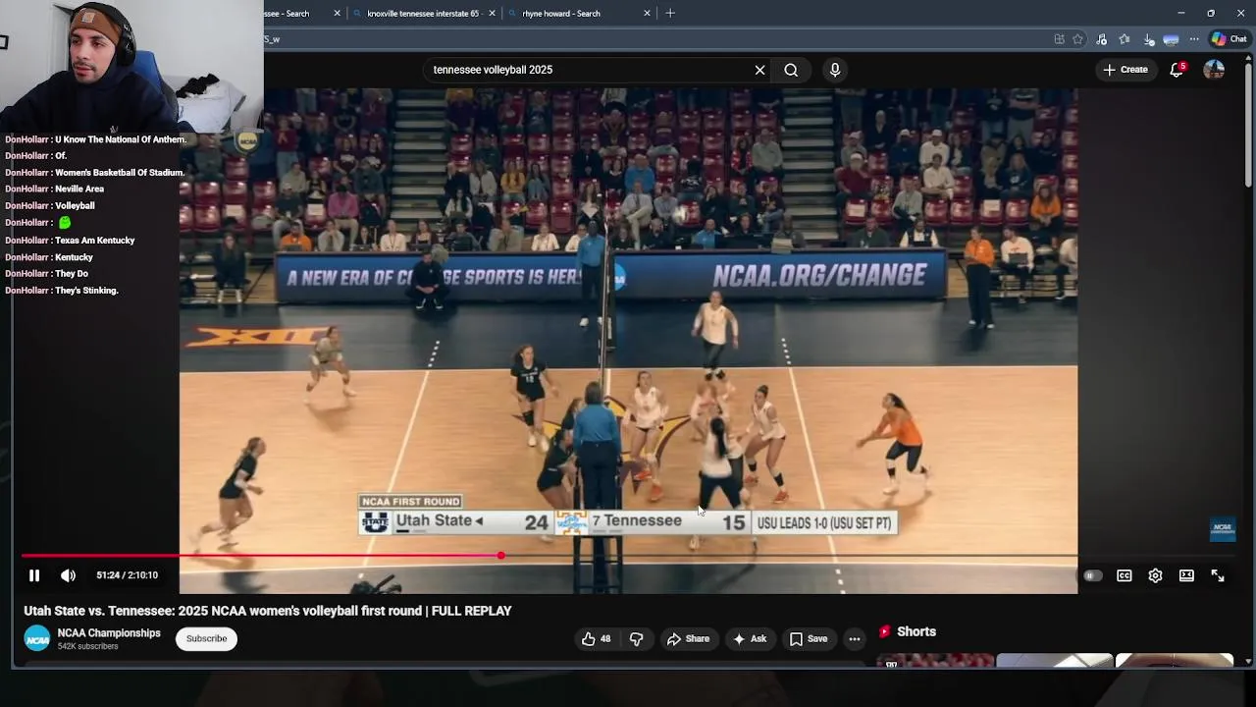
Task: Dislike the video with thumbs down
Action: (x=636, y=639)
